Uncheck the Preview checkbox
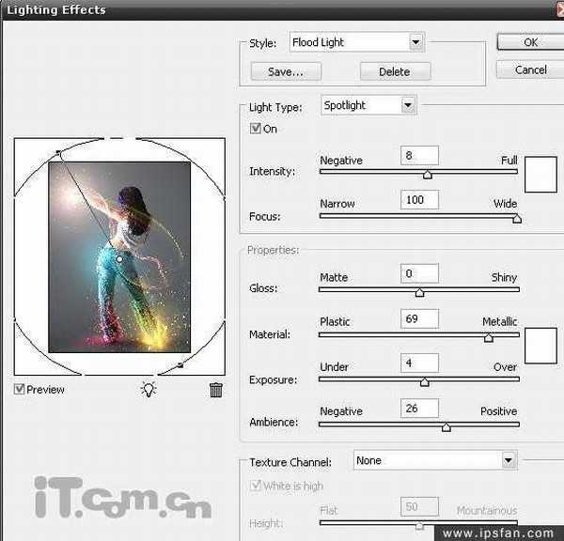 coord(21,389)
